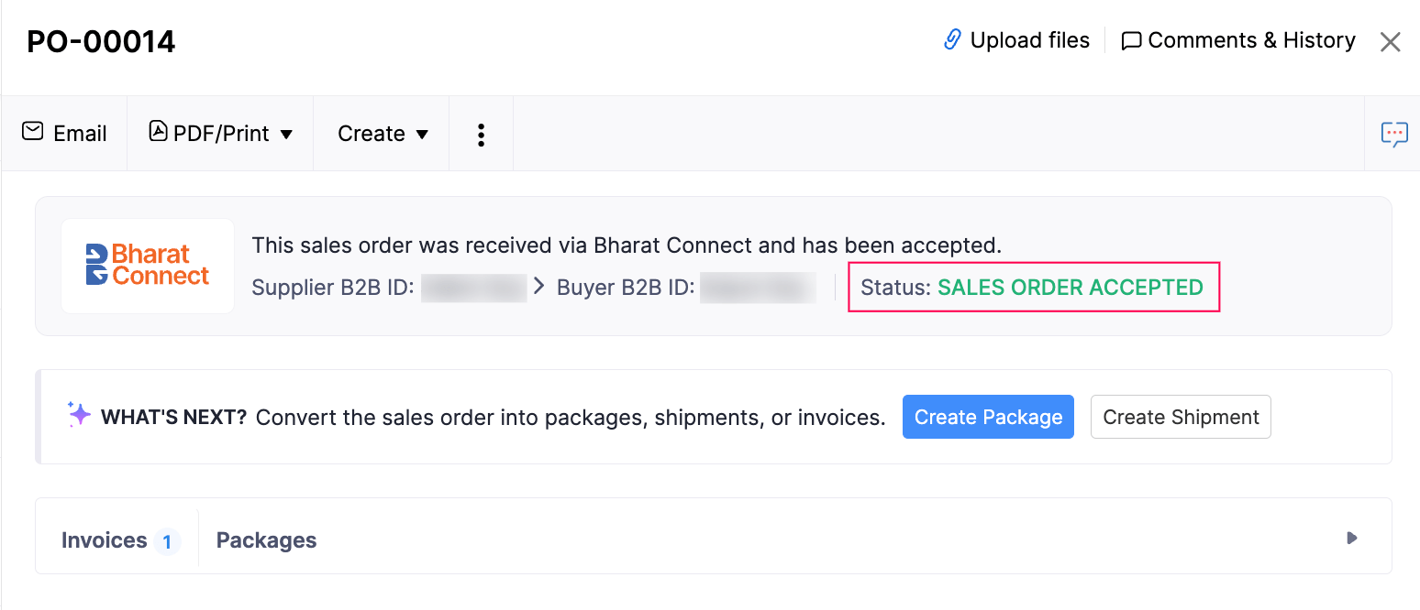Image resolution: width=1420 pixels, height=610 pixels.
Task: Click the Comments & History speech bubble icon
Action: point(1131,39)
